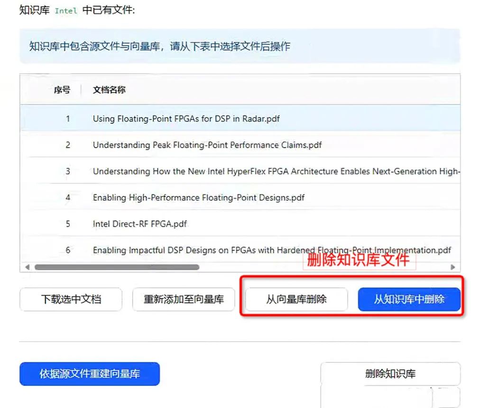
Task: Select Enabling High-Performance Floating-Point Designs.pdf
Action: (240, 197)
